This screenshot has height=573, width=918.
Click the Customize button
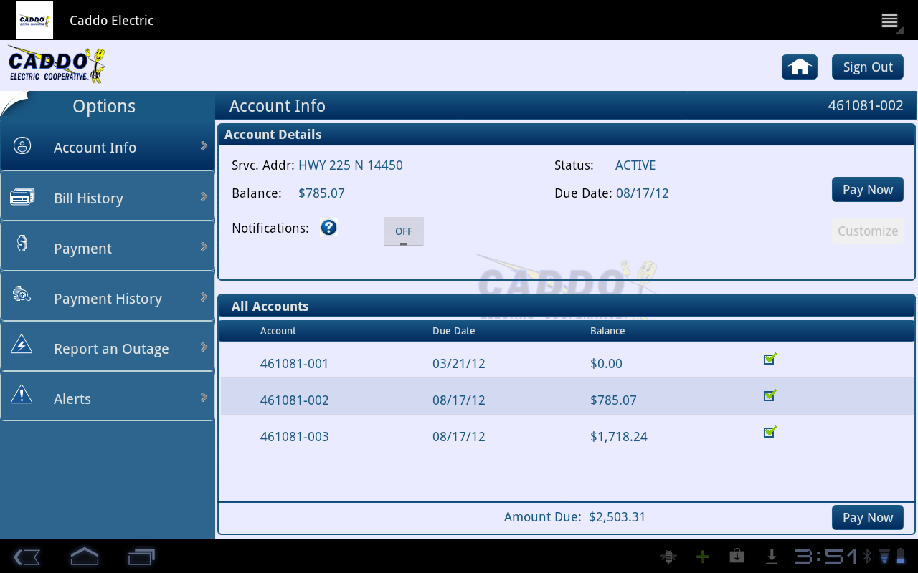point(868,231)
